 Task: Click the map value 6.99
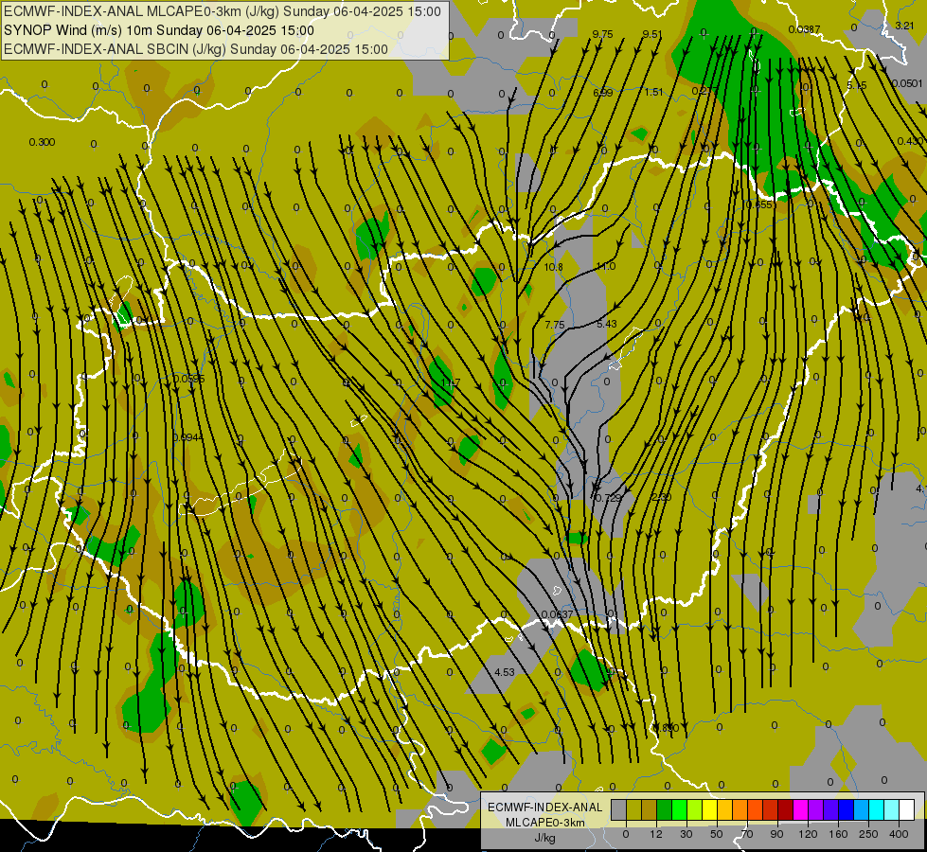click(x=602, y=92)
